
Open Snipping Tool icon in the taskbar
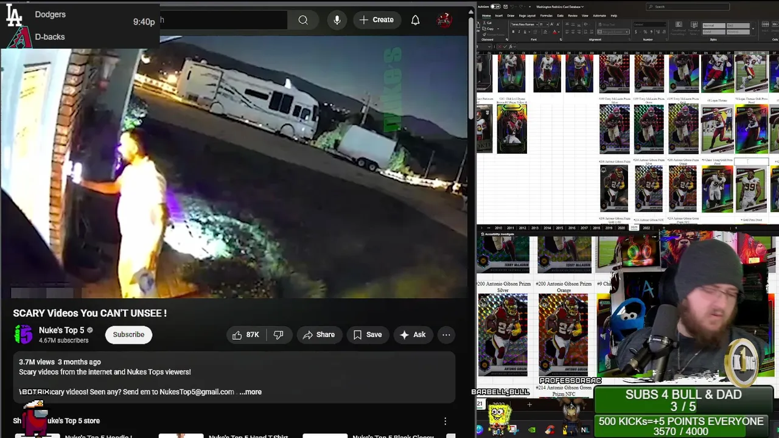514,430
